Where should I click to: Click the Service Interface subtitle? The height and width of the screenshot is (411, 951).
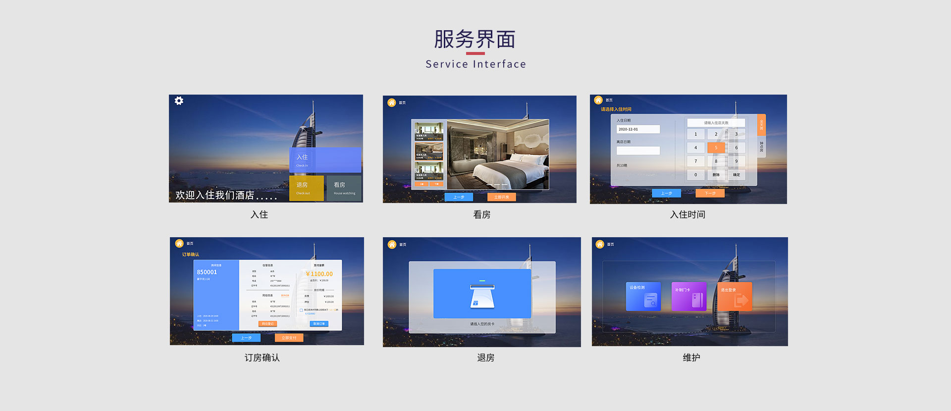coord(475,64)
